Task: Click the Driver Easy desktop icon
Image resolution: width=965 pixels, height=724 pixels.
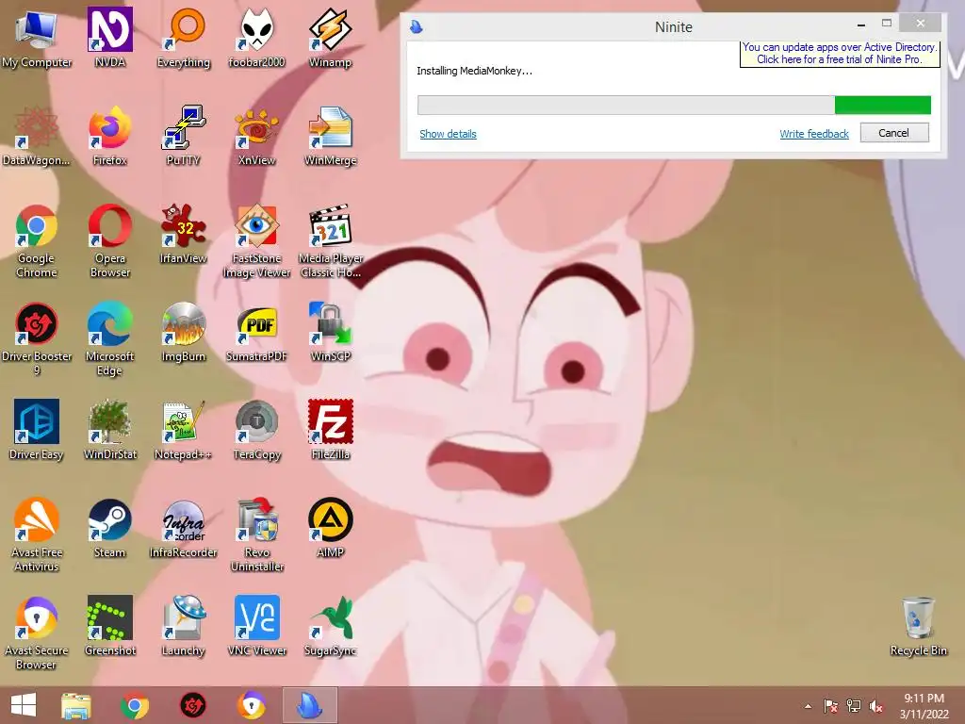Action: point(37,430)
